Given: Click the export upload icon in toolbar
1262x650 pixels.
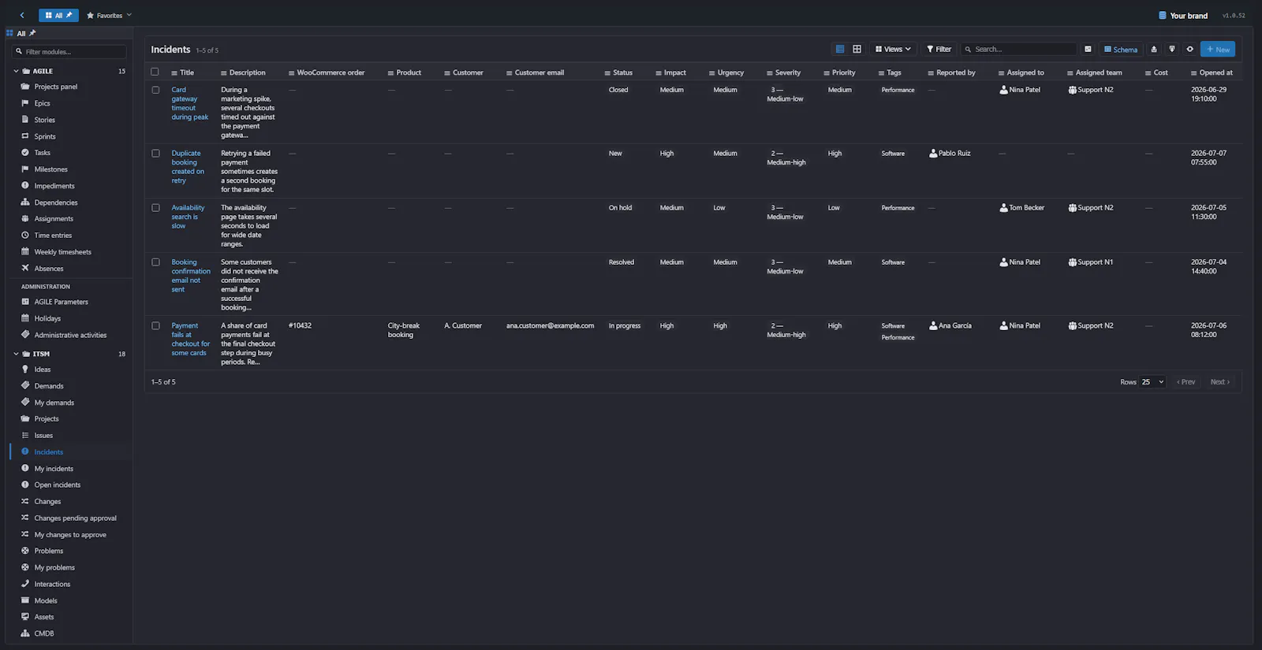Looking at the screenshot, I should click(1154, 49).
